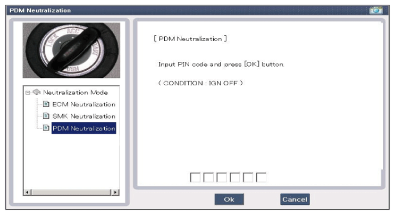The image size is (395, 215).
Task: Click the fourth PIN code digit box
Action: point(235,178)
